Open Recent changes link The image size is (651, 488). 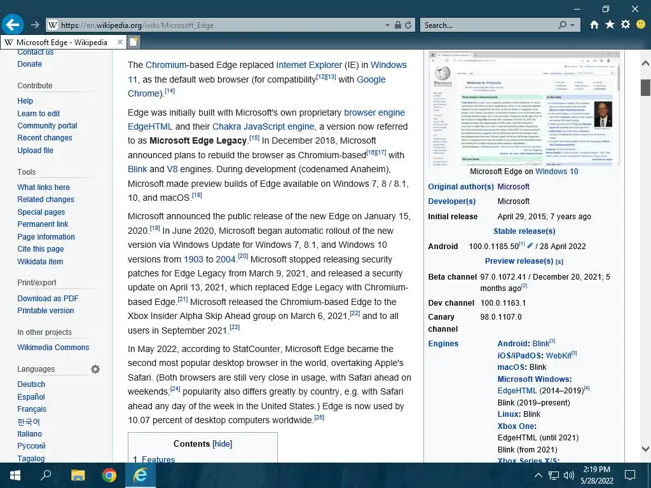[45, 138]
